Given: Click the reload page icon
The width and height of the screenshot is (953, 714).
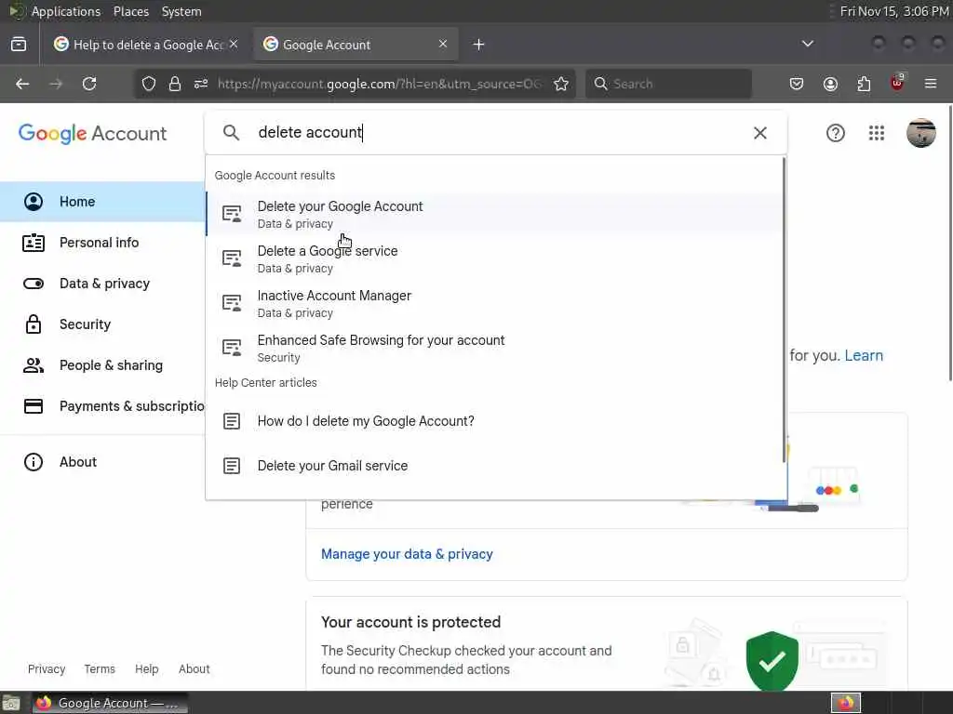Looking at the screenshot, I should tap(89, 84).
